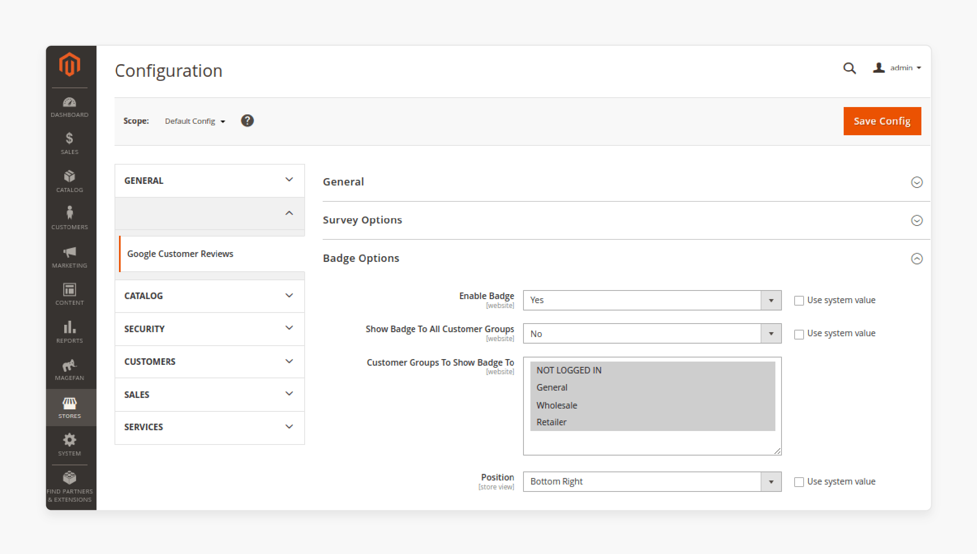Open the Position dropdown showing Bottom Right

coord(770,482)
